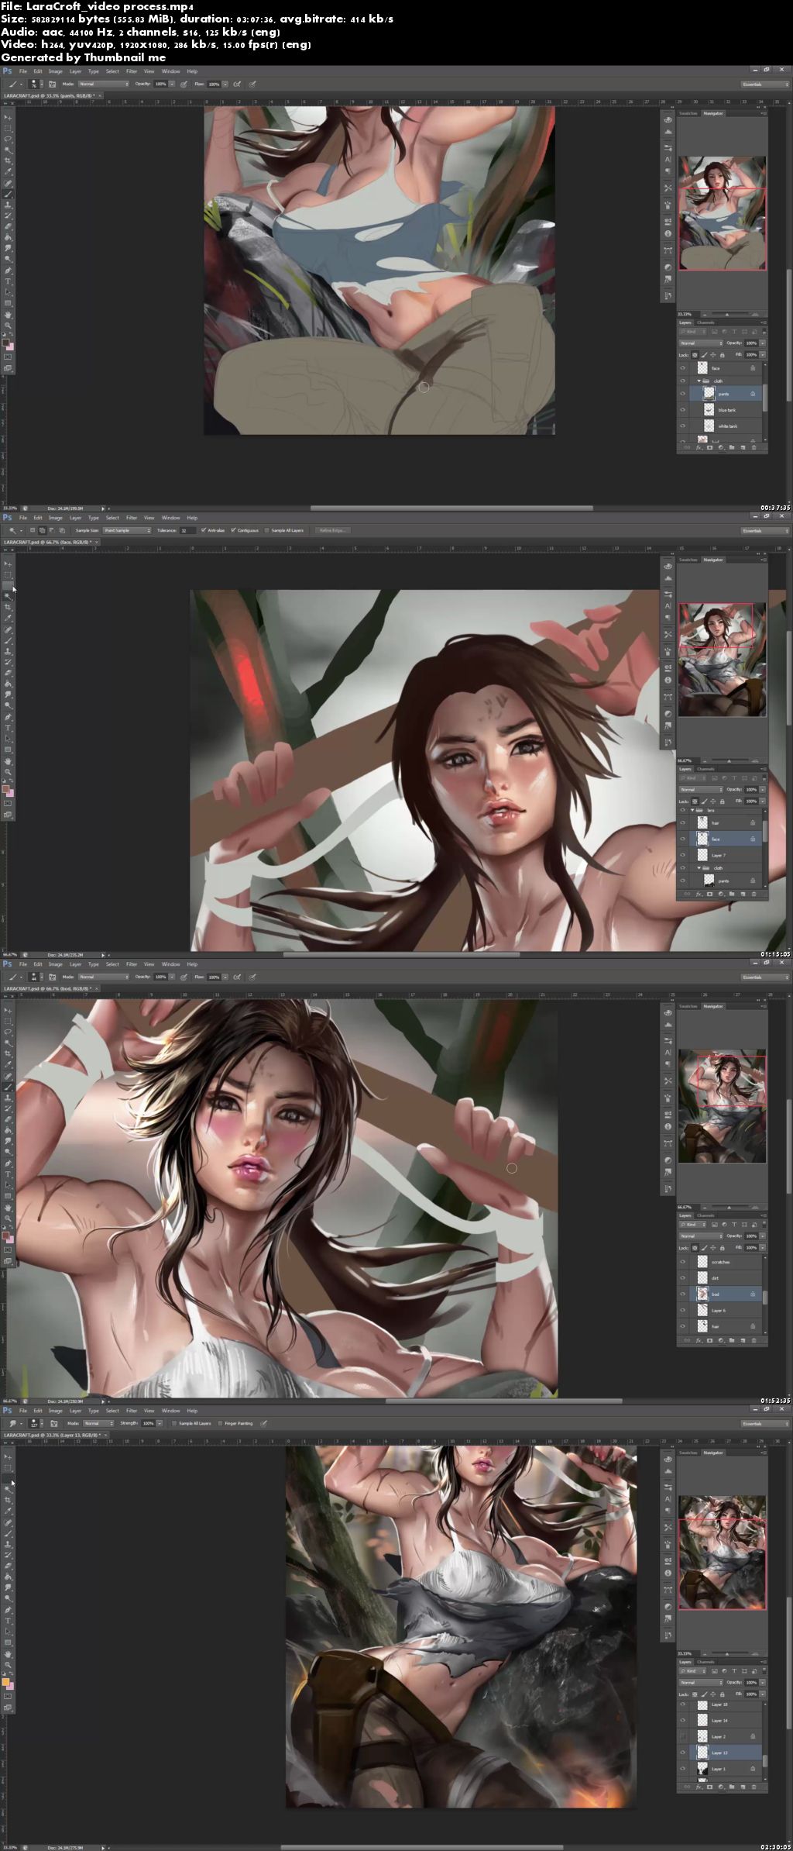Open brush Mode dropdown in 00:37:35 frame
The height and width of the screenshot is (1851, 793).
point(103,84)
